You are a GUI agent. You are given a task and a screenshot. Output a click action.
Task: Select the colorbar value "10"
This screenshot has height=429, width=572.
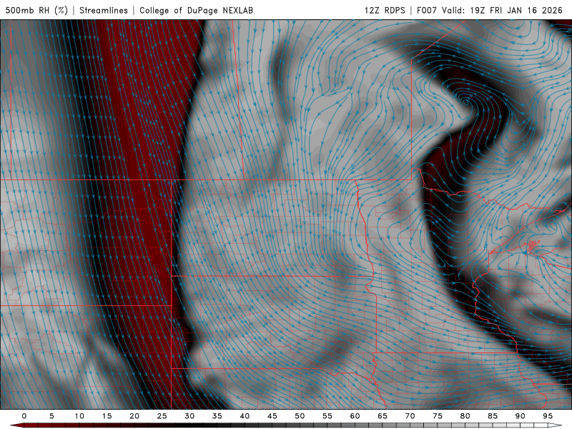[x=79, y=416]
